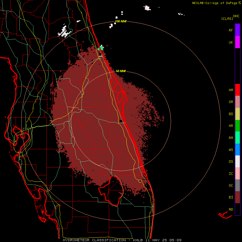Click the HR legend label
242x242 pixels.
click(x=231, y=126)
